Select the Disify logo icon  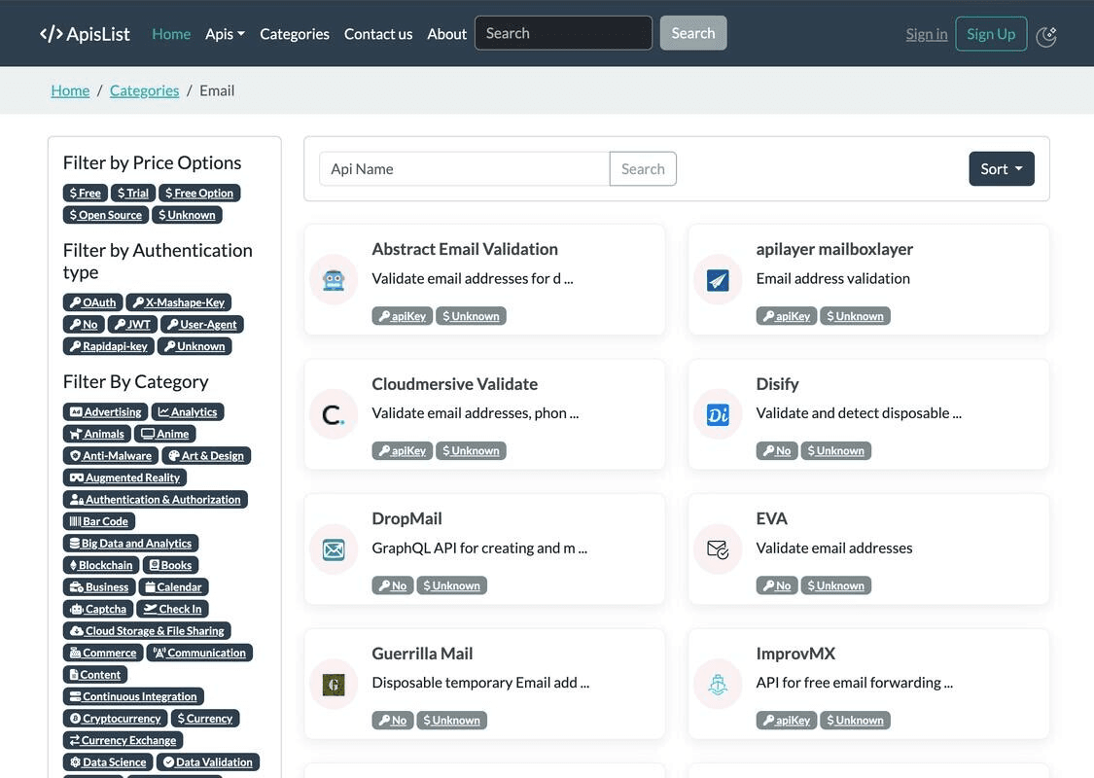(717, 414)
